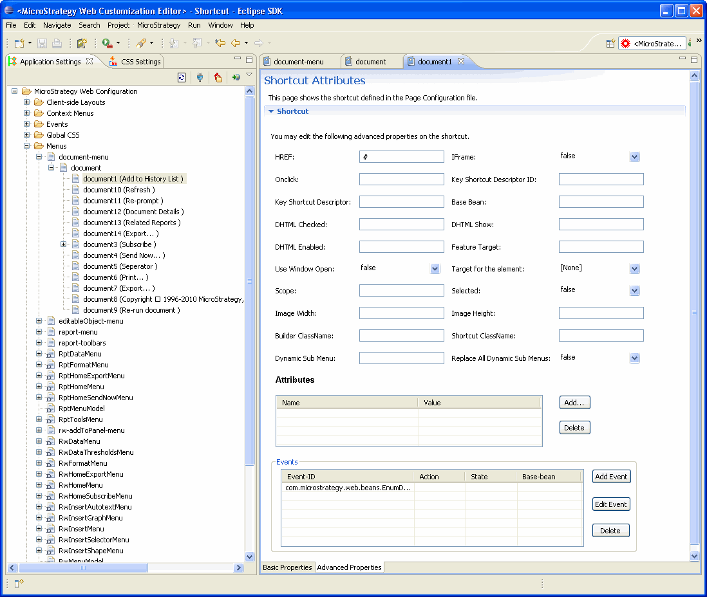The image size is (707, 597).
Task: Switch to the Basic Properties tab
Action: coord(287,567)
